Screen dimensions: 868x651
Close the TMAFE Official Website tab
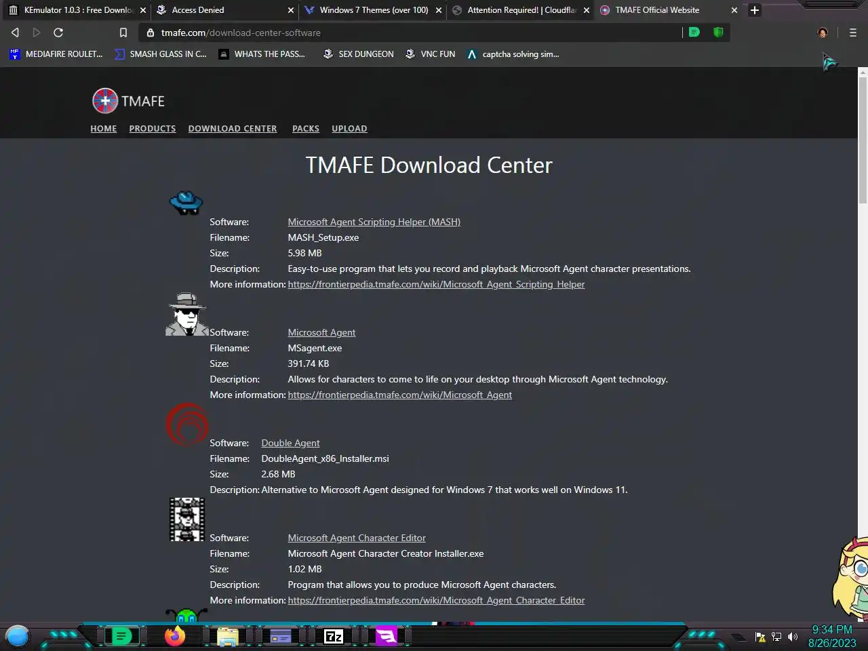(734, 10)
